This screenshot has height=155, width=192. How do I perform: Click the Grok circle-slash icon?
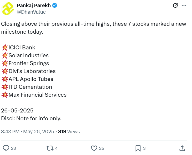(x=175, y=6)
